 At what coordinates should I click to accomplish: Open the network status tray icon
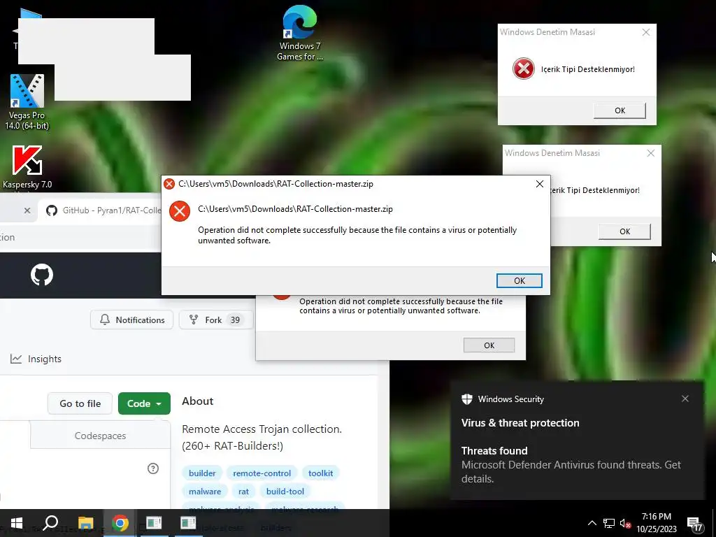click(x=609, y=523)
